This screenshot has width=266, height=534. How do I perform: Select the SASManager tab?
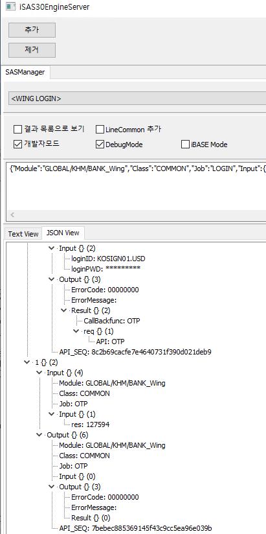(25, 72)
